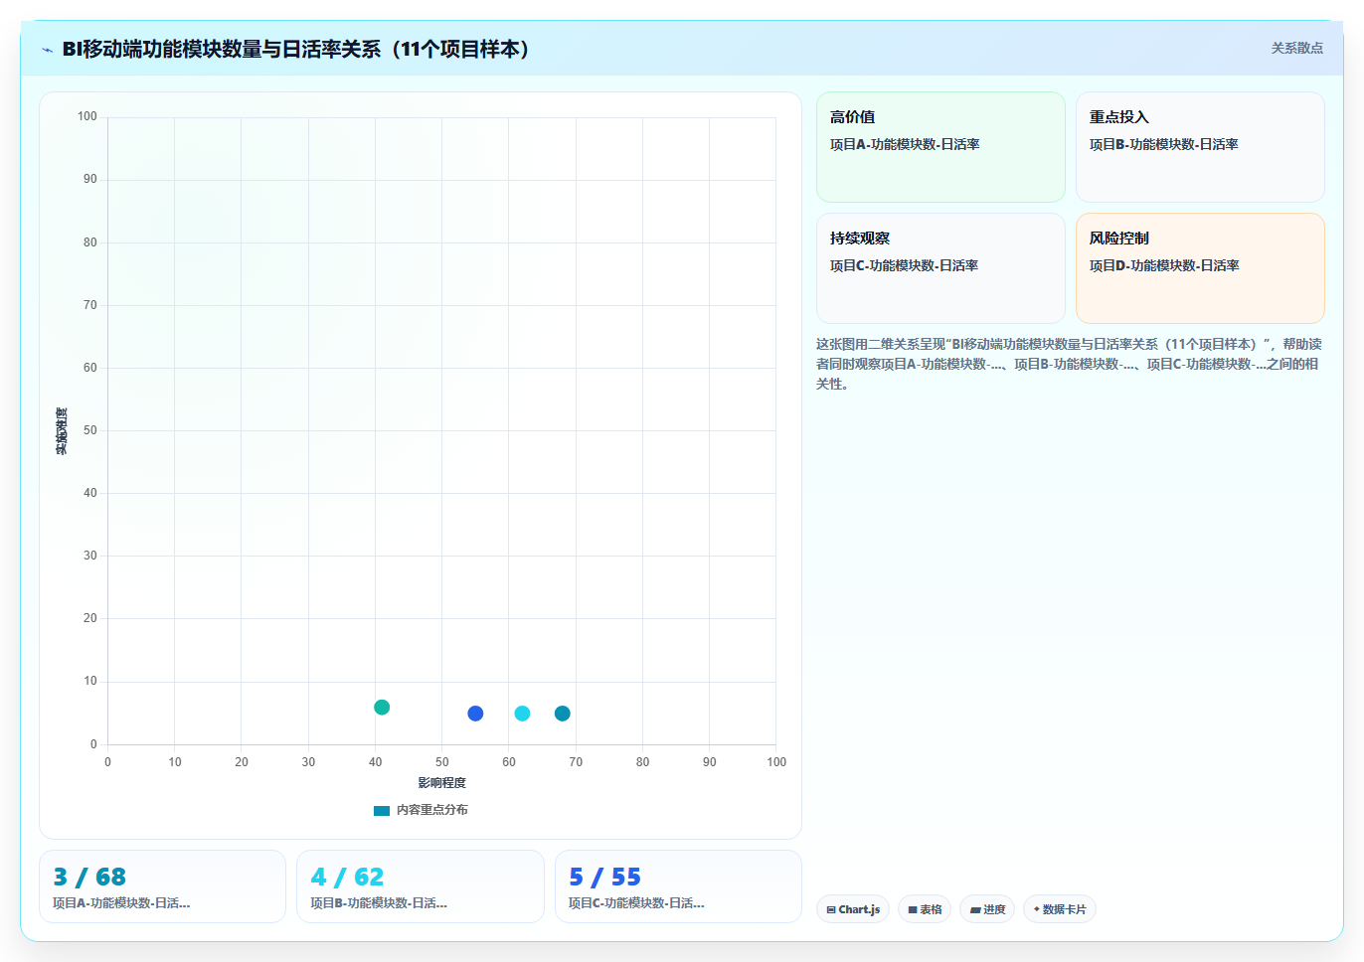Click the 实施难度 y-axis title
The image size is (1364, 962).
[62, 431]
